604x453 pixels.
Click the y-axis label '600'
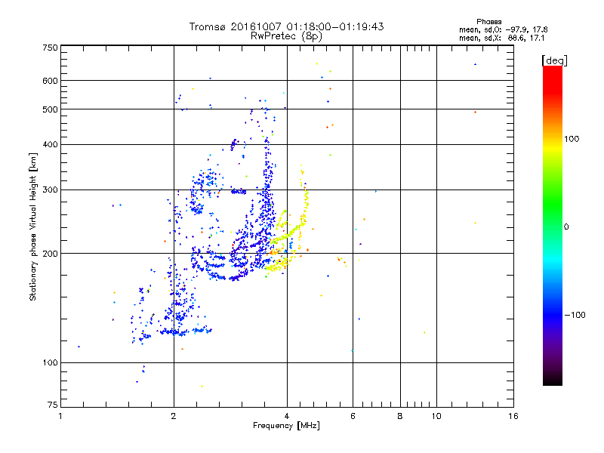(x=50, y=81)
